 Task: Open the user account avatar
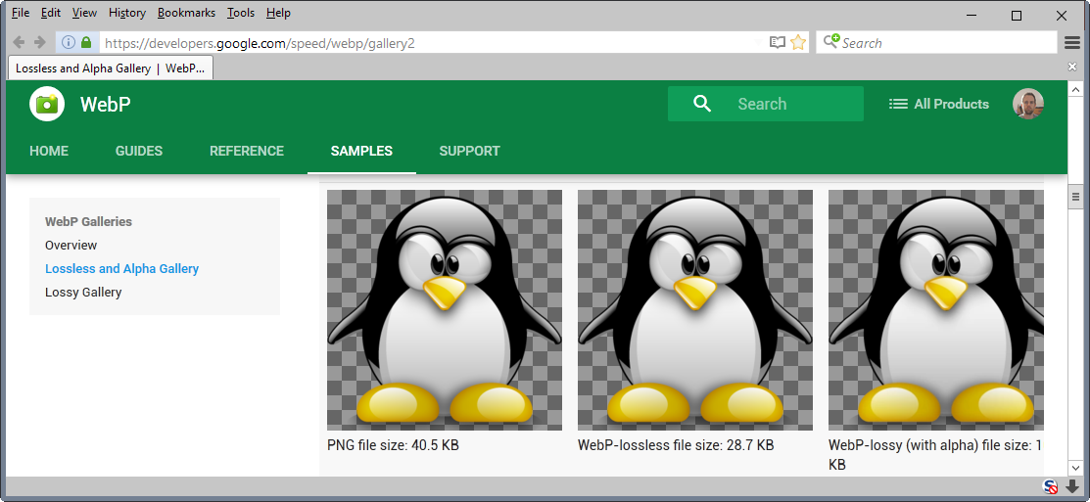click(1028, 104)
